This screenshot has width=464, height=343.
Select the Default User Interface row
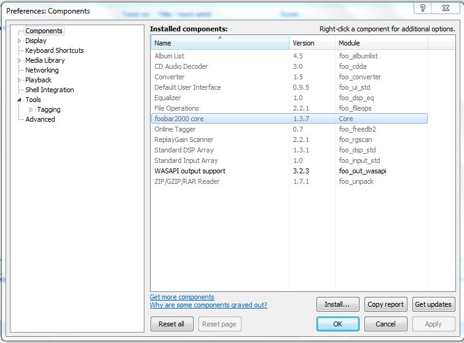click(289, 87)
